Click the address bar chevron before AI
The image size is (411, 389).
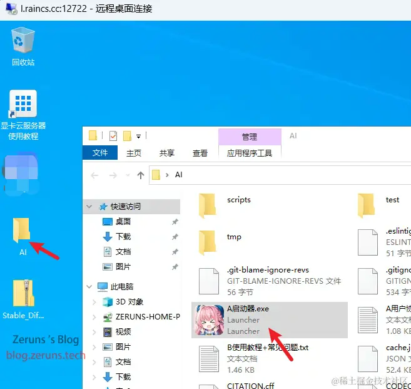click(167, 175)
